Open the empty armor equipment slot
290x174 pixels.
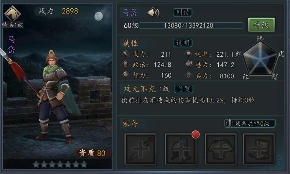click(221, 149)
